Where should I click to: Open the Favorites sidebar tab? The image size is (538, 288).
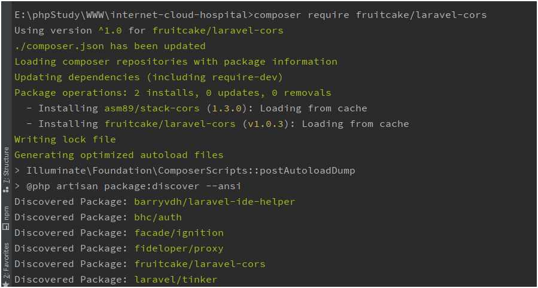point(6,259)
